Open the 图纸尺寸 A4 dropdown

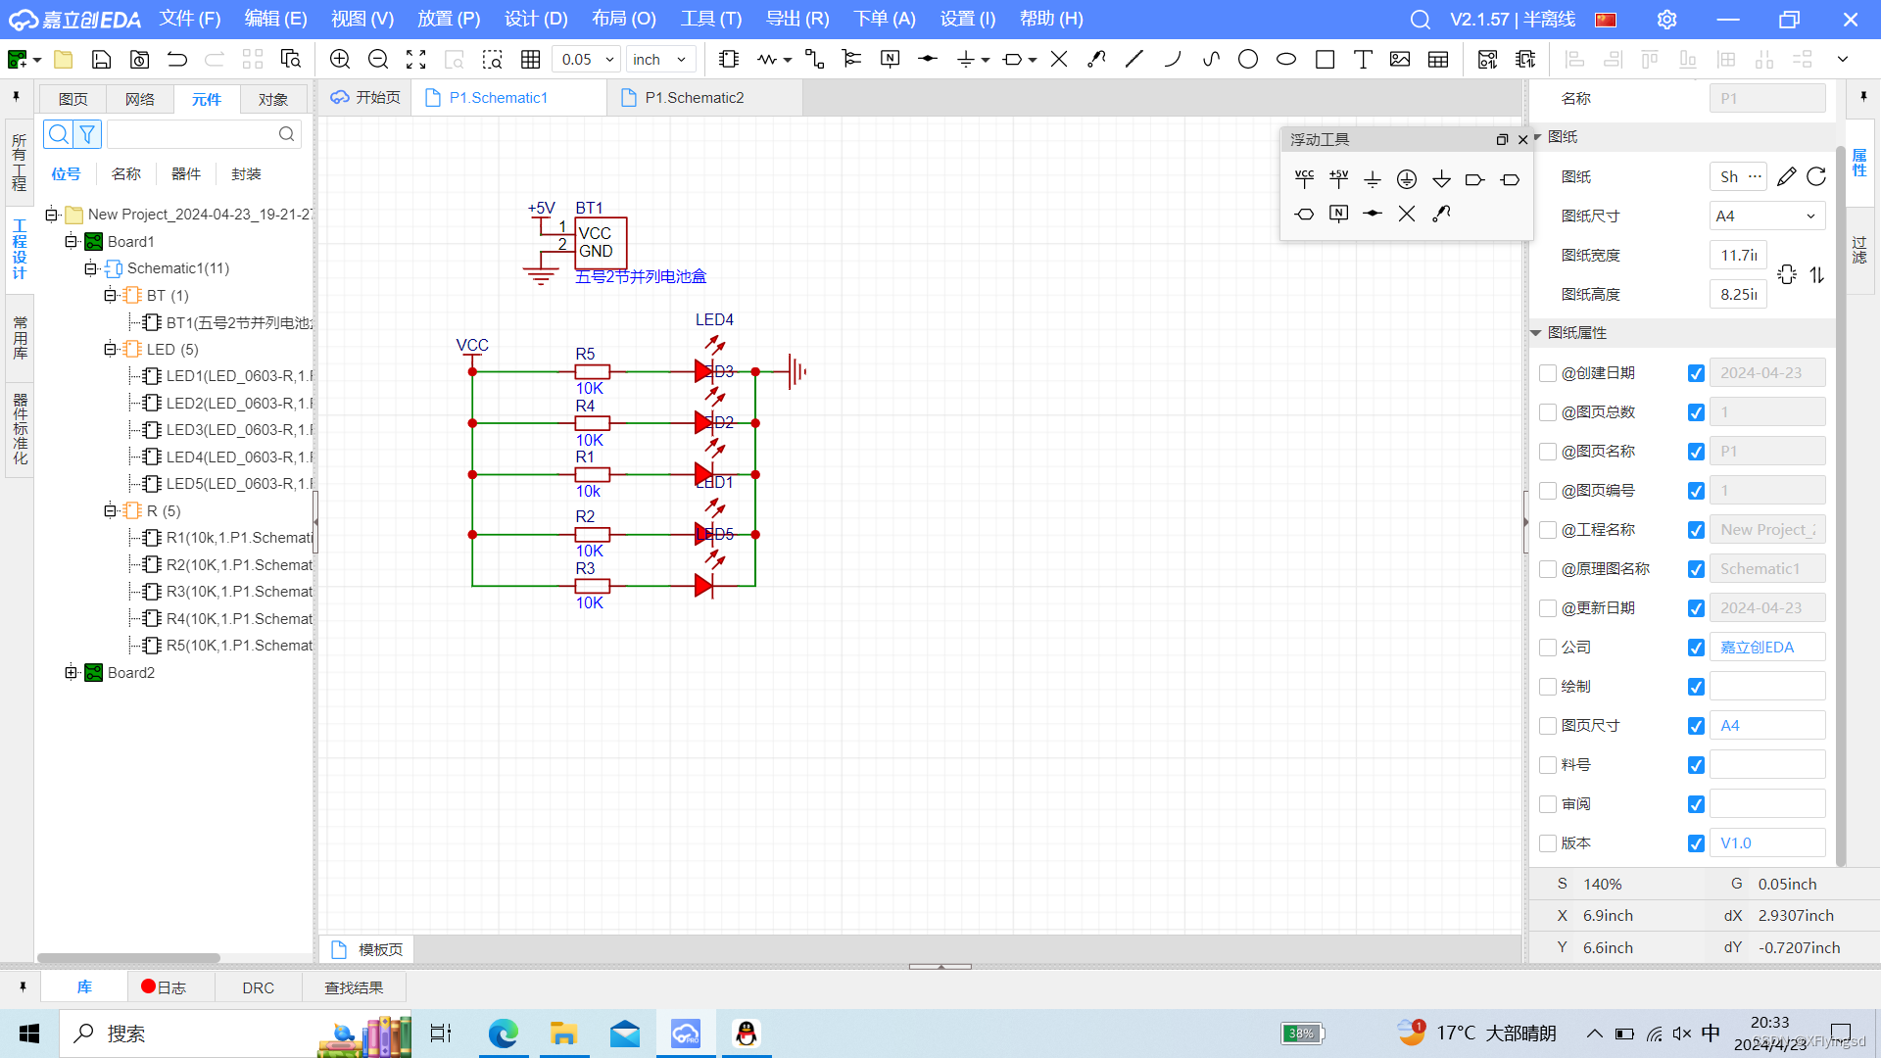[x=1767, y=216]
